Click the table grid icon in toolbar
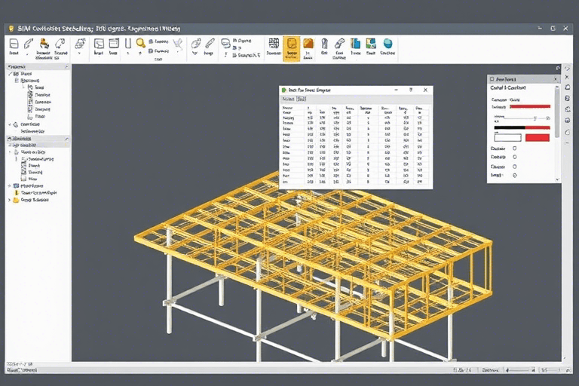Screen dimensions: 579x386 [x=273, y=44]
